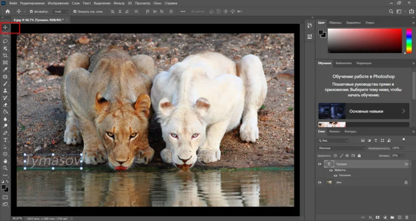Select the Clone Stamp tool
This screenshot has height=221, width=416.
(x=5, y=91)
